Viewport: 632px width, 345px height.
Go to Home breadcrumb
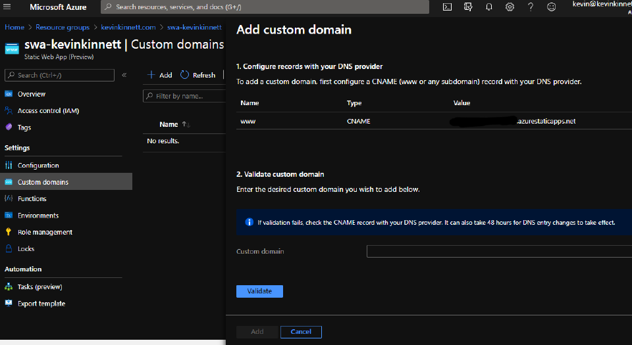[14, 27]
